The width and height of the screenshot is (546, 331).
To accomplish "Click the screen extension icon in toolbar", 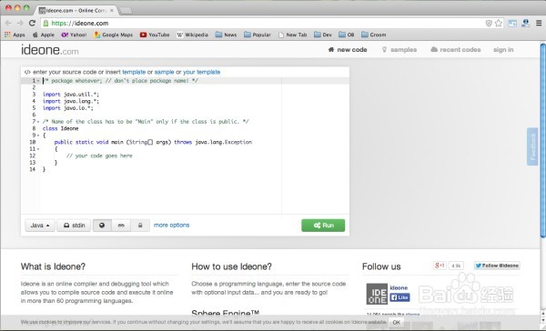I will pyautogui.click(x=512, y=24).
